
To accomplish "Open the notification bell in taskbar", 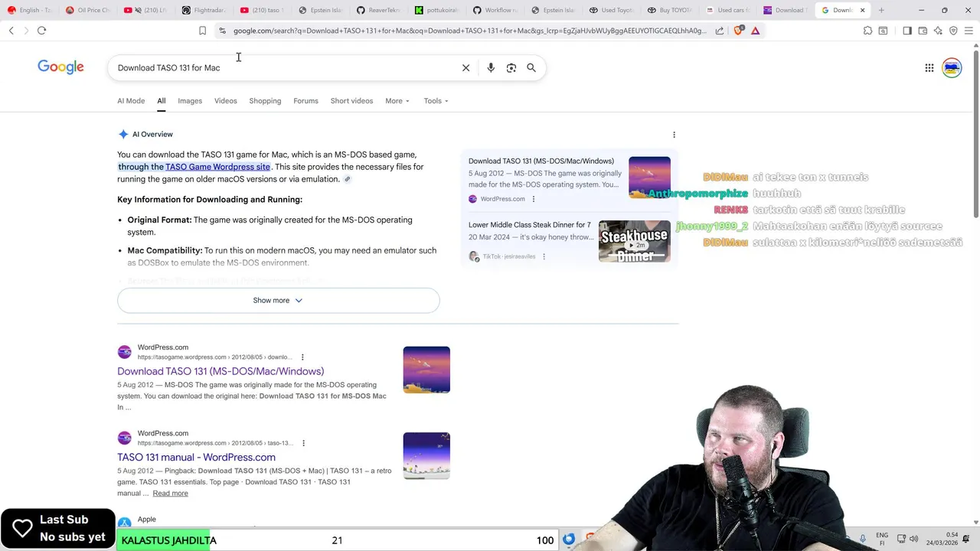I will [966, 540].
